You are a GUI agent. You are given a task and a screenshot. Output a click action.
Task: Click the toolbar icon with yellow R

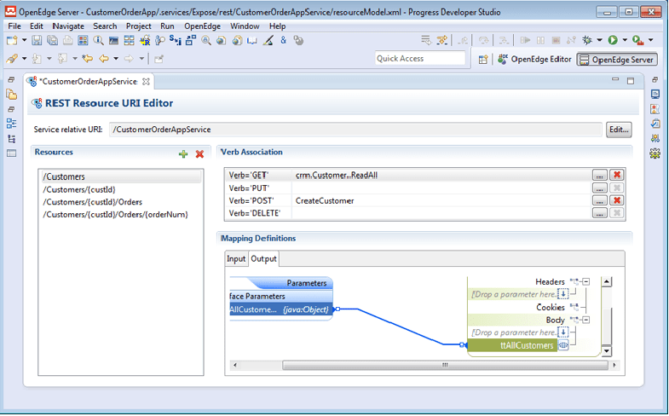145,41
